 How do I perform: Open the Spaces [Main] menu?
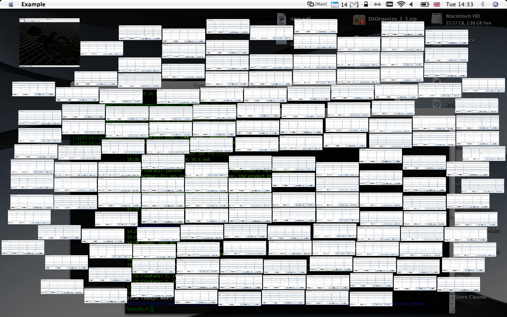click(317, 4)
